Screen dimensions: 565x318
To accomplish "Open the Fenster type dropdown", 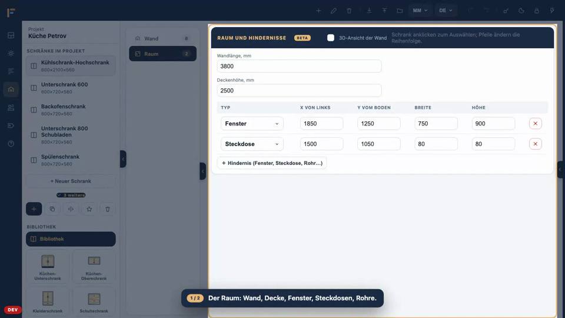I will coord(252,123).
